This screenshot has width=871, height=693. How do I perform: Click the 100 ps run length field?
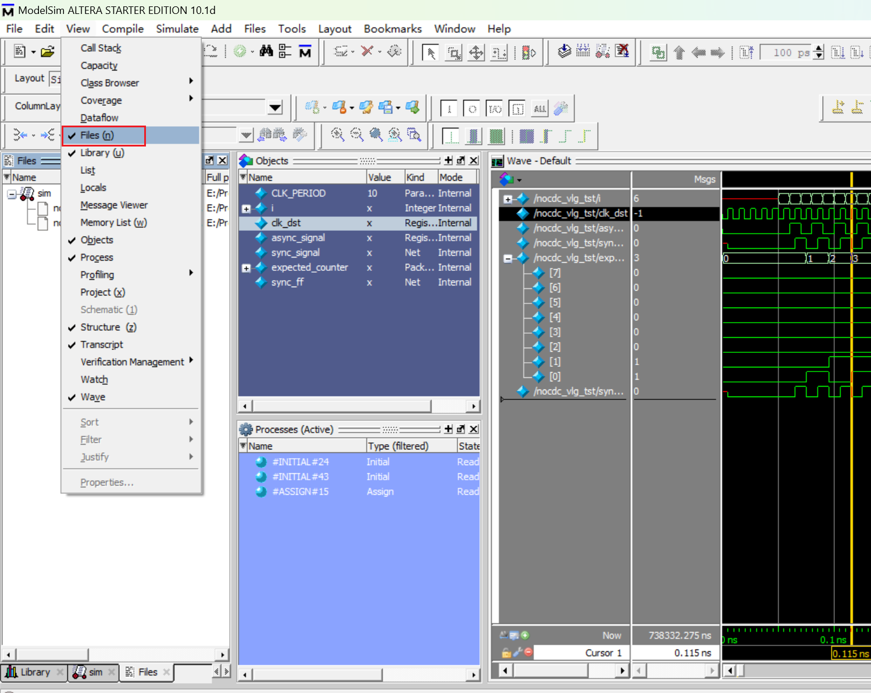point(786,53)
